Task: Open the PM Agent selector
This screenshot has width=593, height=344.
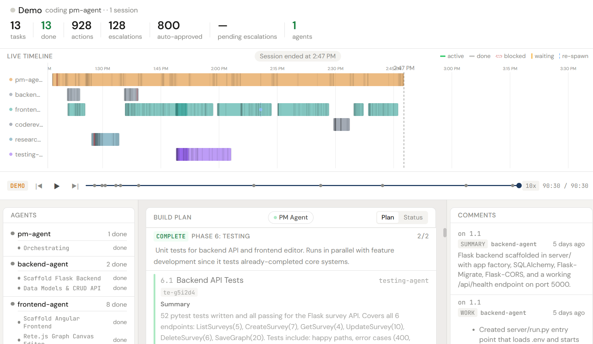Action: (290, 217)
